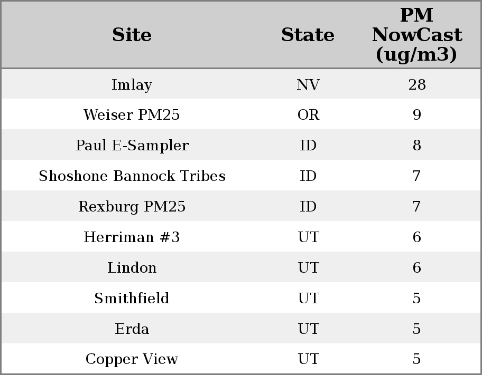Click the State column header
Image resolution: width=482 pixels, height=375 pixels.
pyautogui.click(x=308, y=35)
